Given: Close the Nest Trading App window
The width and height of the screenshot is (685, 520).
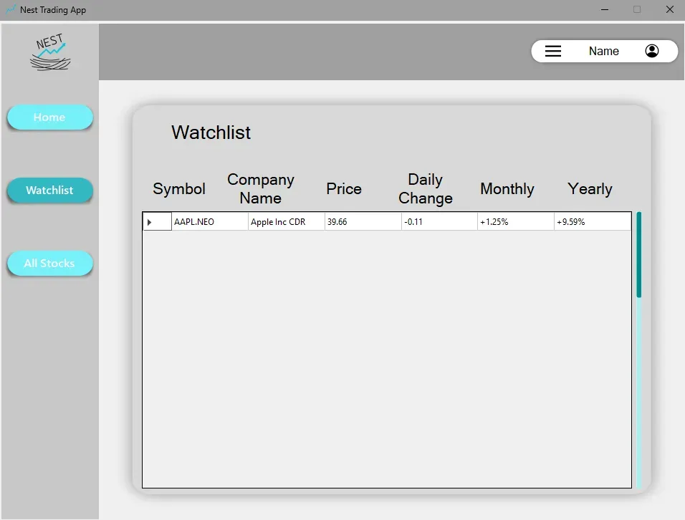Looking at the screenshot, I should (x=670, y=9).
